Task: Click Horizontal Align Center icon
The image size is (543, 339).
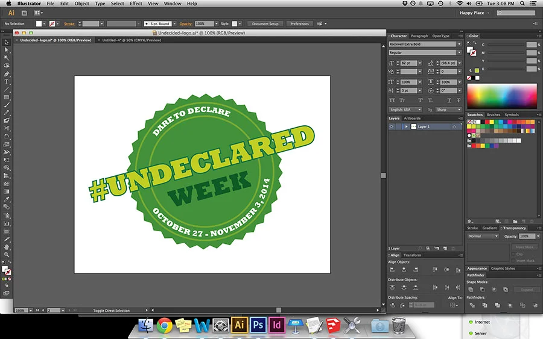Action: (x=404, y=270)
